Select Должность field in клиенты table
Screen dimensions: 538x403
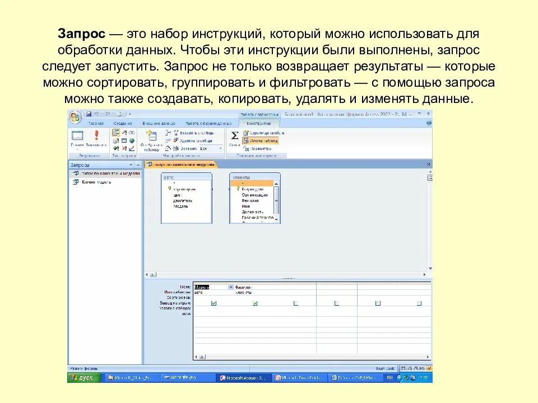(x=253, y=212)
